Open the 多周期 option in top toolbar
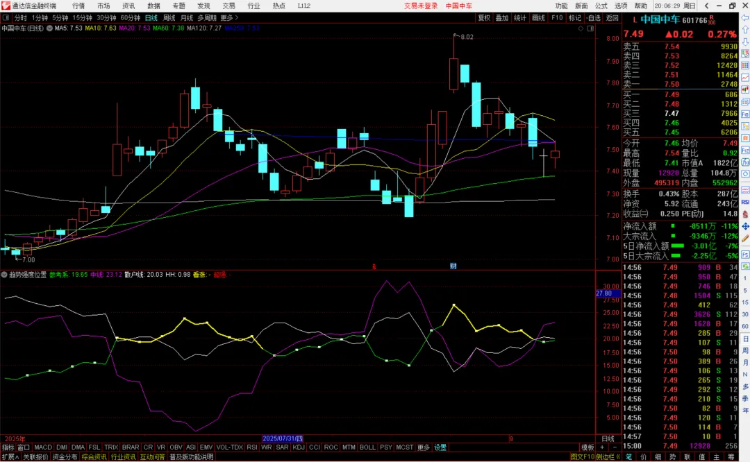750x462 pixels. (x=207, y=17)
